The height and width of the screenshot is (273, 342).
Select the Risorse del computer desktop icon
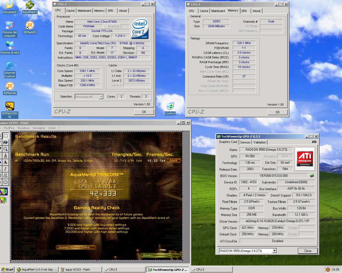point(10,29)
